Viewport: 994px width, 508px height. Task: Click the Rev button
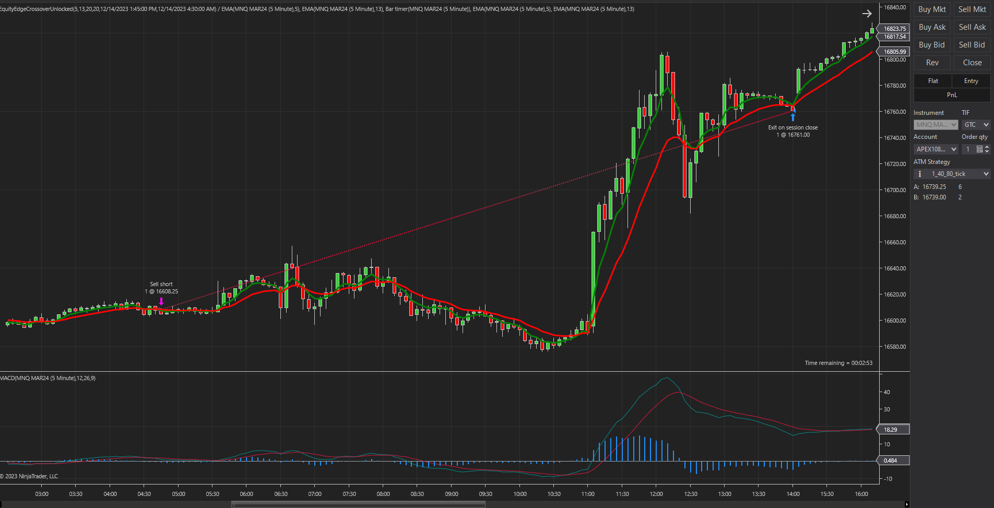click(932, 63)
